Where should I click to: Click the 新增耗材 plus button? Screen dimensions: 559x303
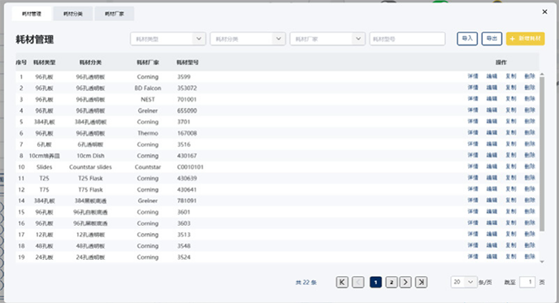tap(525, 38)
